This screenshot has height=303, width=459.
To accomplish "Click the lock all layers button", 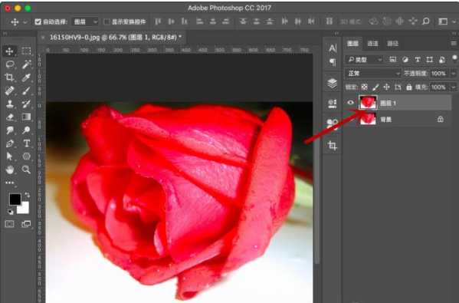I will (409, 87).
